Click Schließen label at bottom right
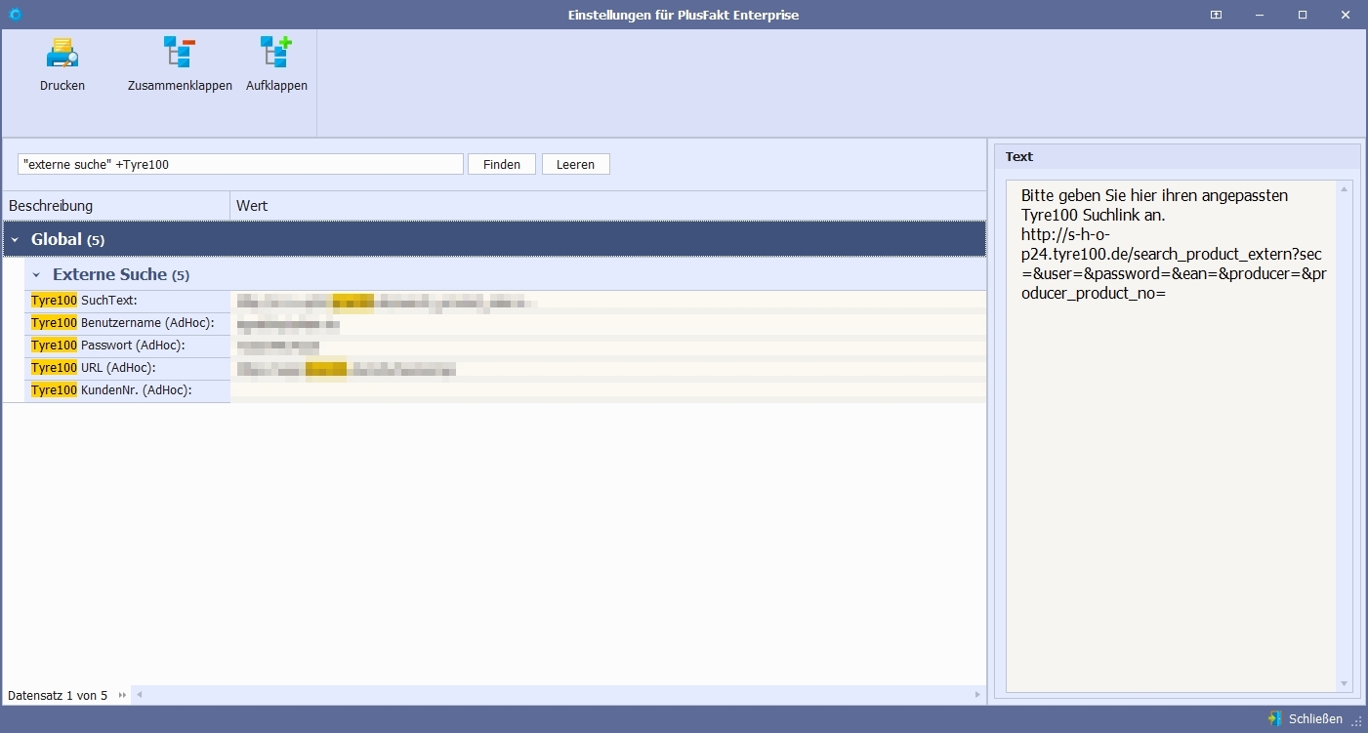The height and width of the screenshot is (733, 1368). tap(1315, 719)
